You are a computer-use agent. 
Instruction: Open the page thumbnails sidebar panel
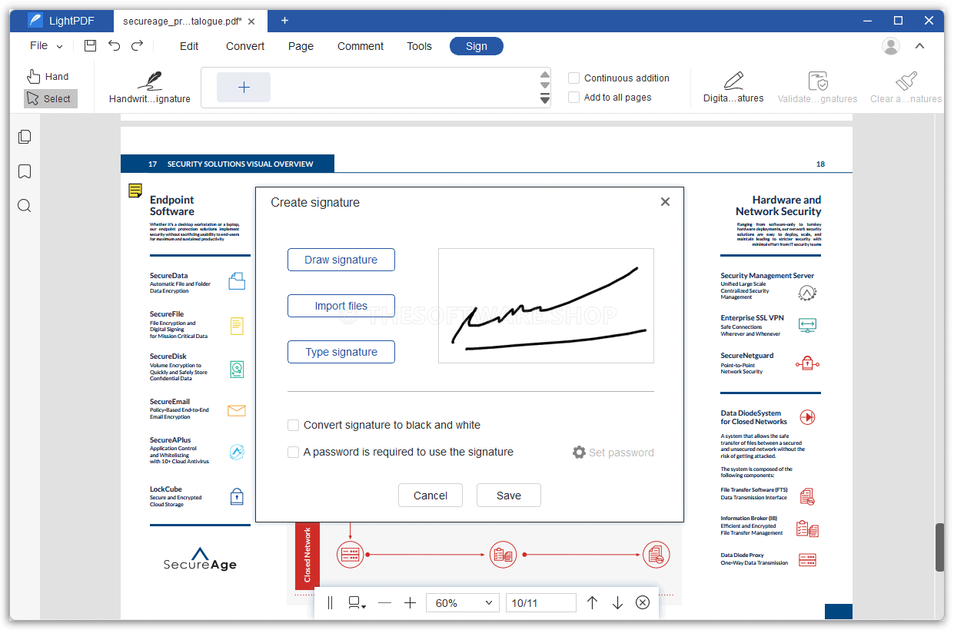pos(25,137)
